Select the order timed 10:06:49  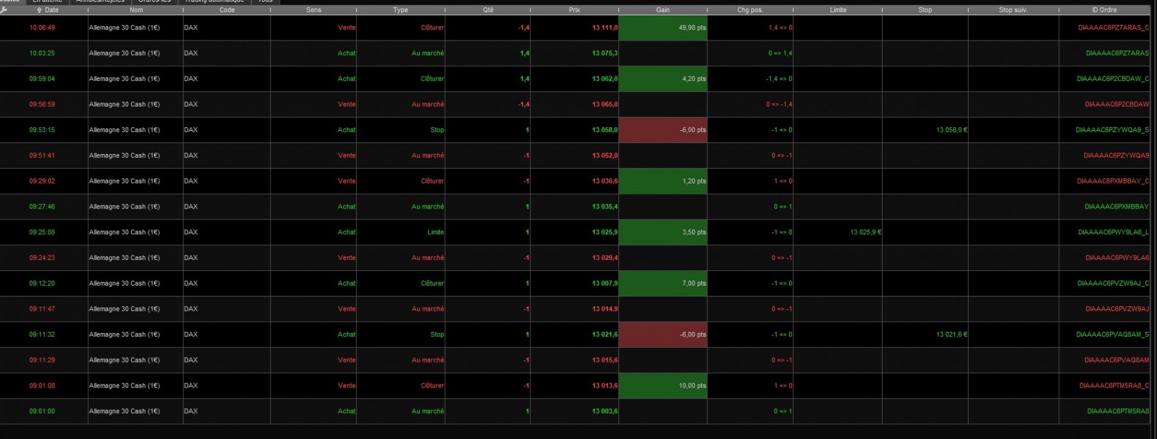pos(575,28)
